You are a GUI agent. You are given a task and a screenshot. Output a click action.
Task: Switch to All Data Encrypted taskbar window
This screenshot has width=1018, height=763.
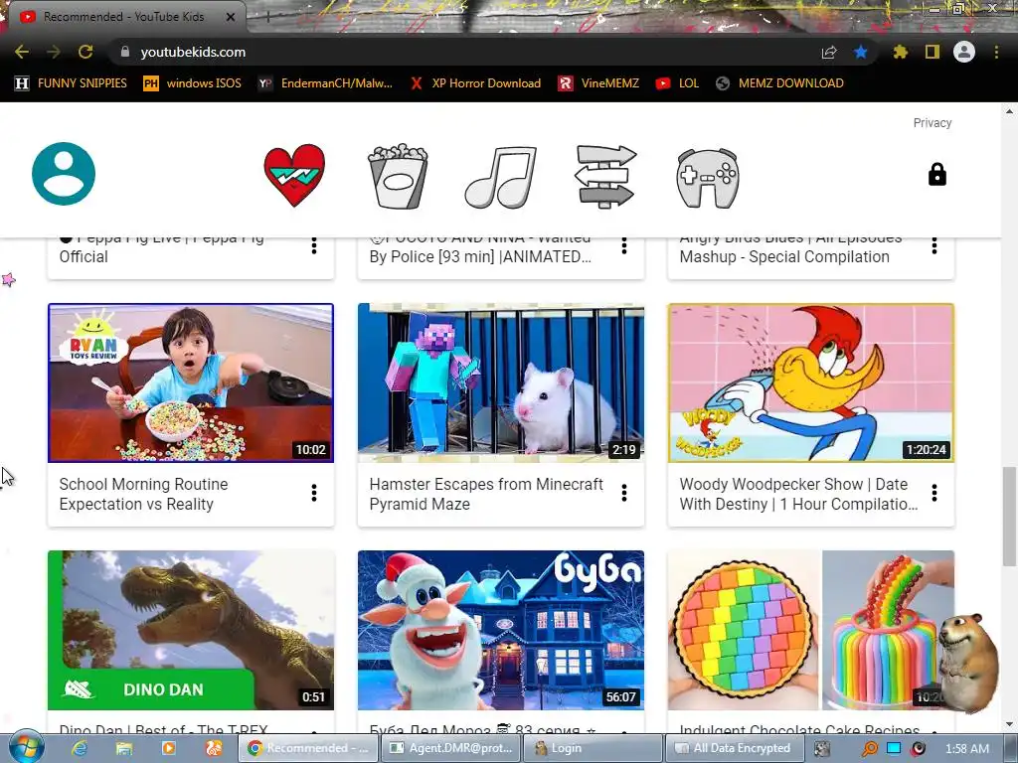pos(733,748)
